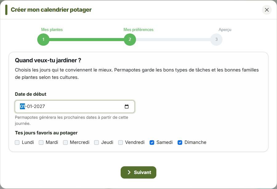
Task: Check the Mardi day option
Action: 41,142
